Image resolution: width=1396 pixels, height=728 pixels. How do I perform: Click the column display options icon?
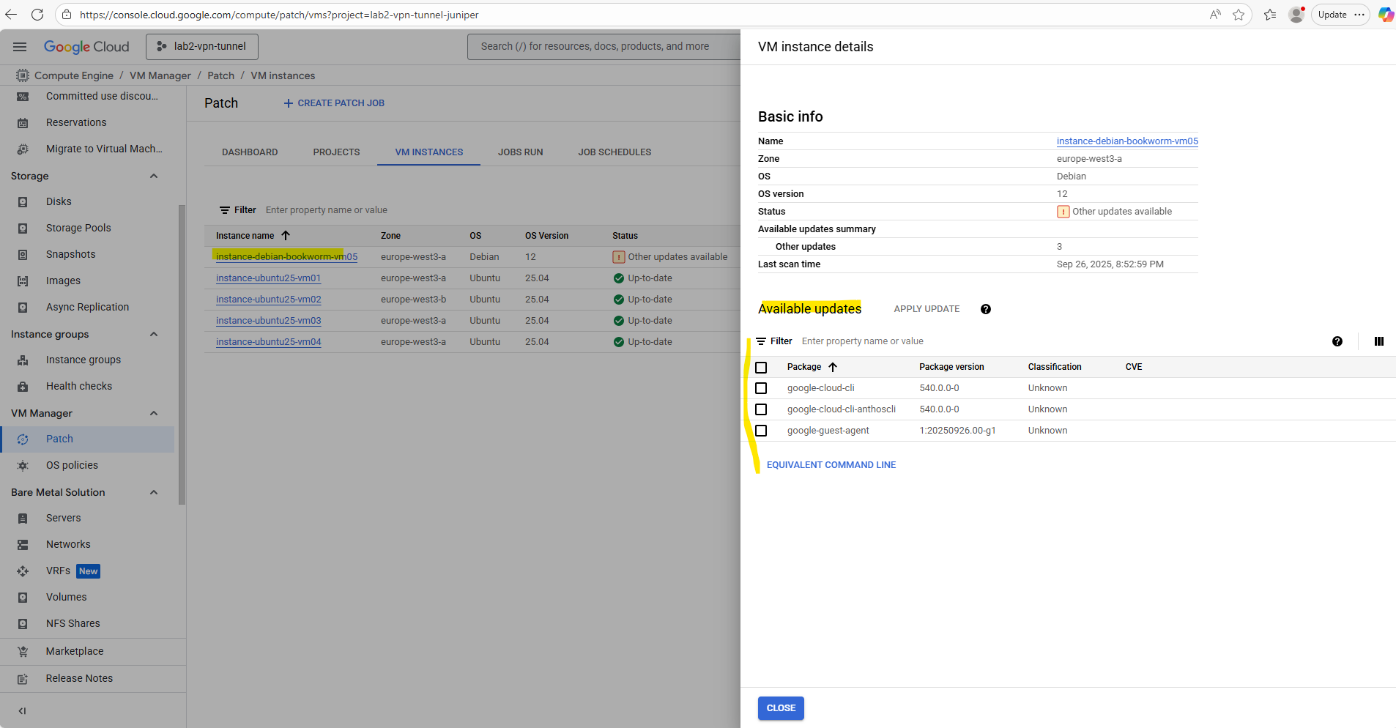click(x=1378, y=341)
